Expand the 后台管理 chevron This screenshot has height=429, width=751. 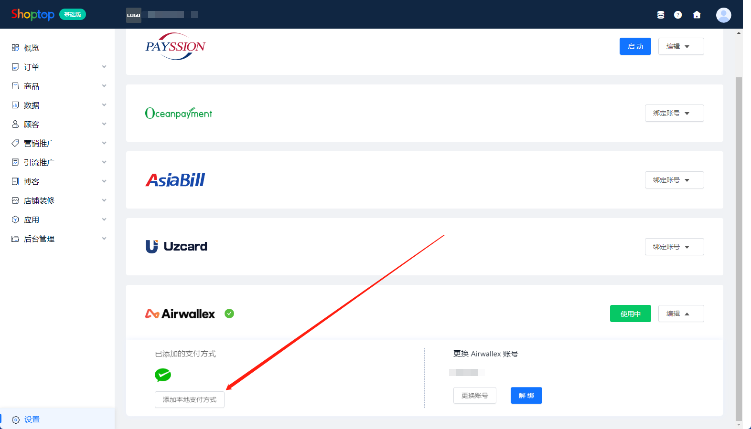point(104,239)
